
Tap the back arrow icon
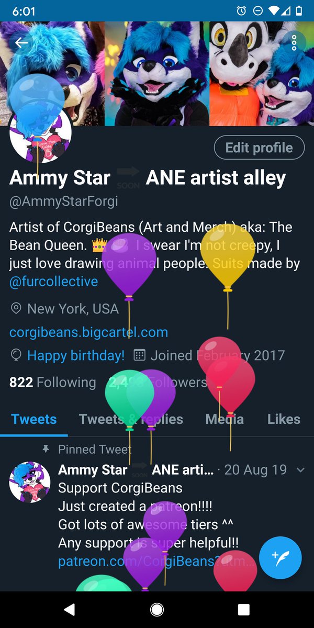tap(21, 42)
